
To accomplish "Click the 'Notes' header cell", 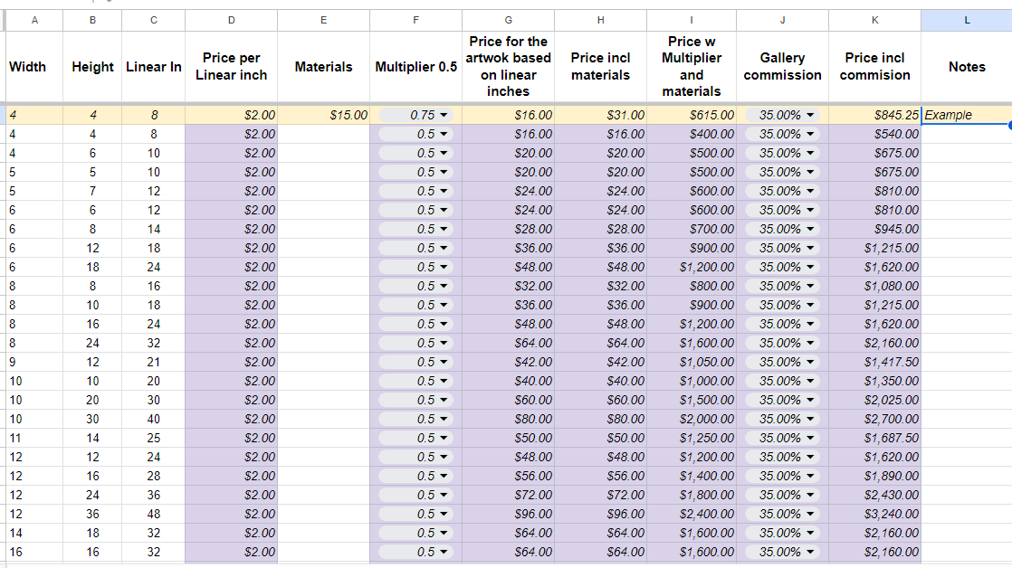I will click(x=966, y=66).
